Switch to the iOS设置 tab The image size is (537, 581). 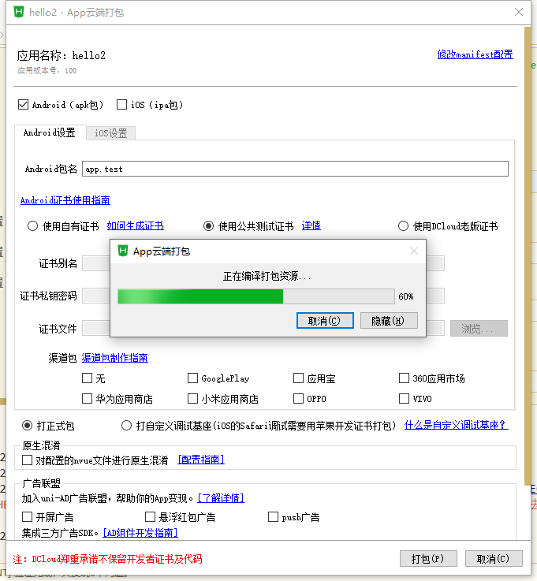coord(111,133)
